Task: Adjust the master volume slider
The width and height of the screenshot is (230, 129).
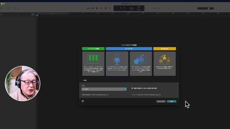Action: click(x=206, y=8)
